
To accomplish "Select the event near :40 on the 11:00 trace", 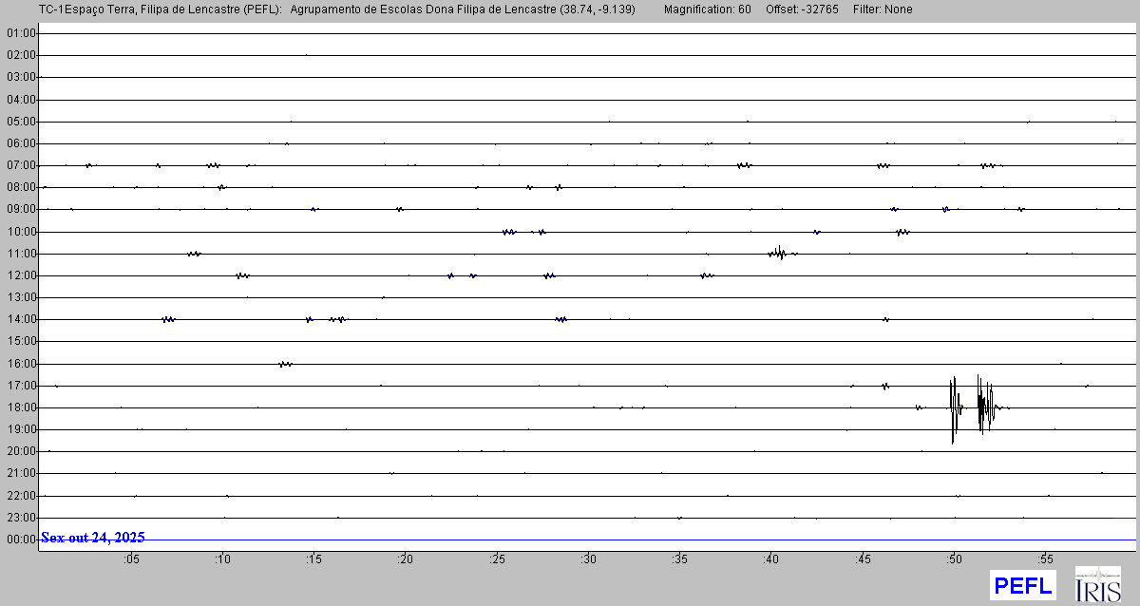I will (778, 253).
